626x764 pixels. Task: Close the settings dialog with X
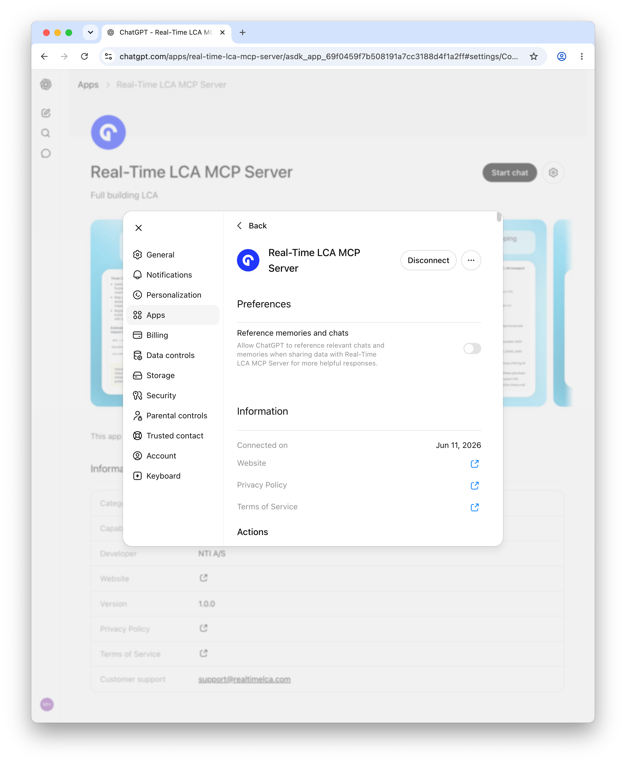138,228
